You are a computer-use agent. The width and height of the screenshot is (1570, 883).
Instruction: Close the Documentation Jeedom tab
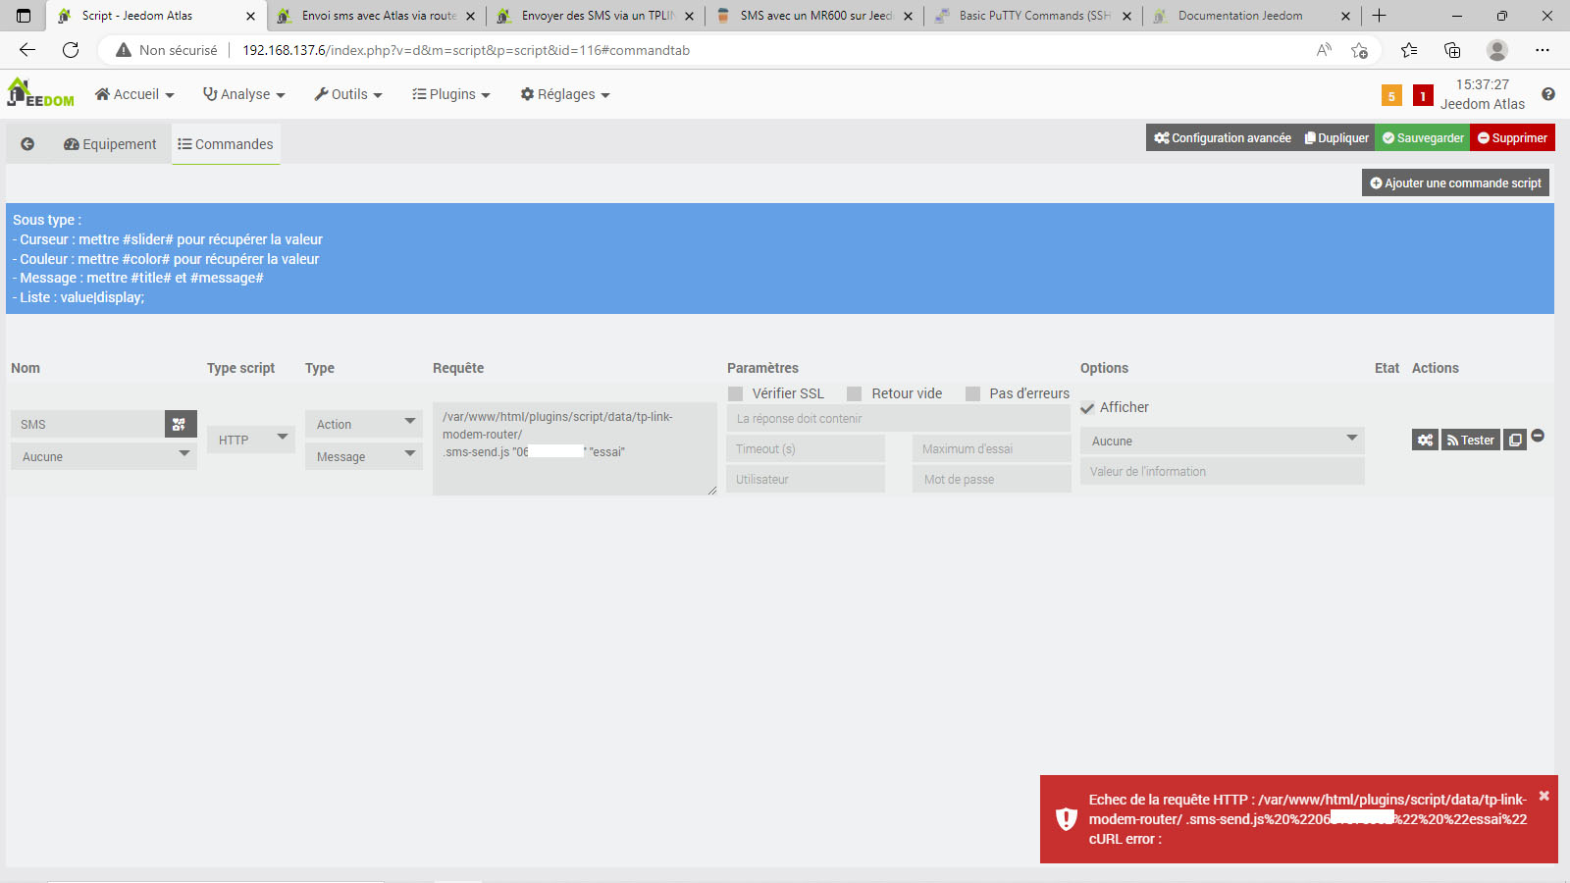pyautogui.click(x=1345, y=16)
